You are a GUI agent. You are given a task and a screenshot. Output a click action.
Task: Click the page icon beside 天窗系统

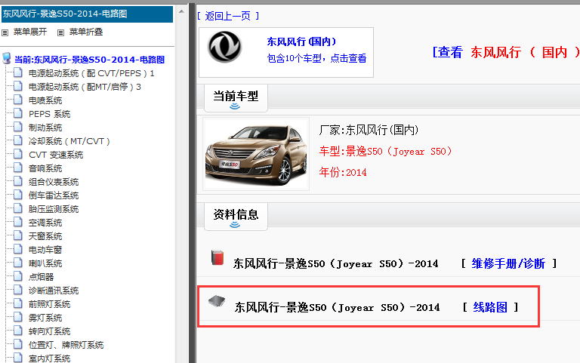18,235
